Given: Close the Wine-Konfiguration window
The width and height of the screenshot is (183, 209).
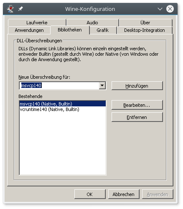Looking at the screenshot, I should click(170, 9).
